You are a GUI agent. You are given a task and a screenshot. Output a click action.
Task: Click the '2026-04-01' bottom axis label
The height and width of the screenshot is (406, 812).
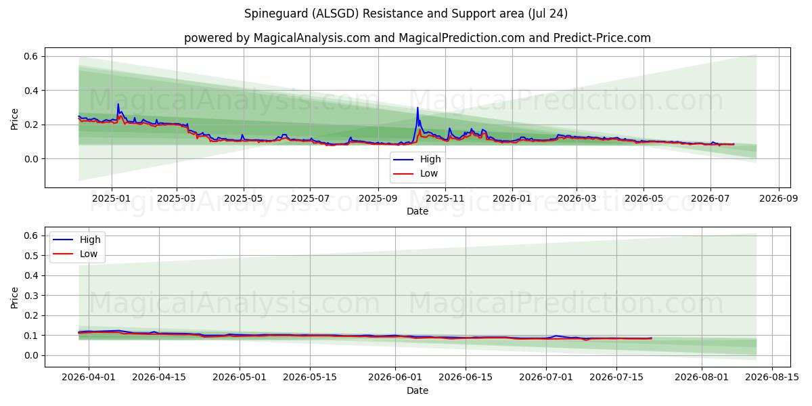coord(89,378)
